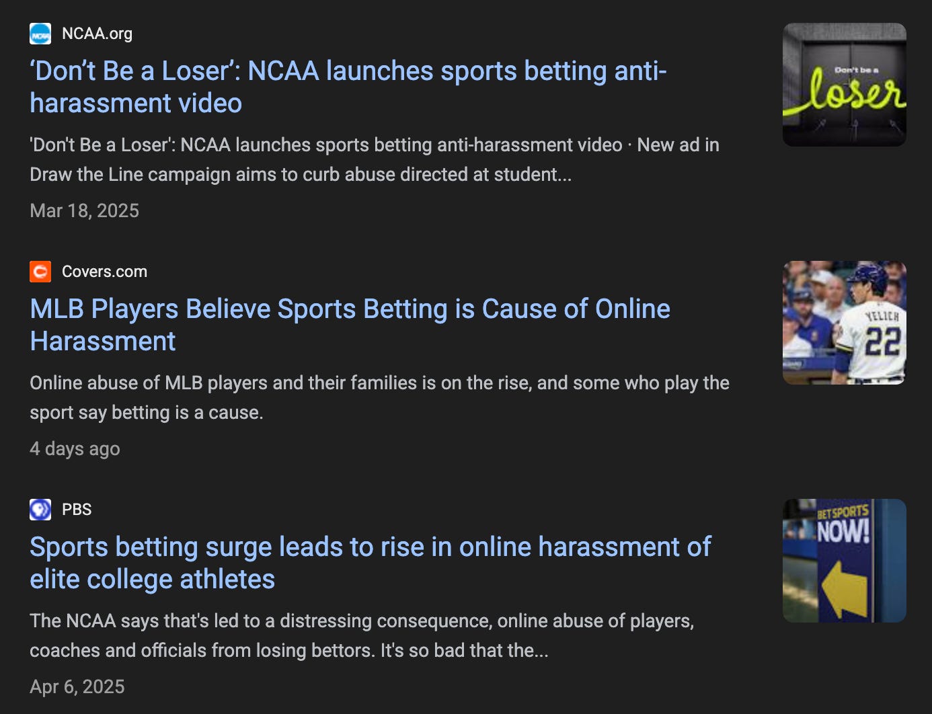Screen dimensions: 932x714
Task: Click the NCAA result snippet about Draw the Line
Action: [x=375, y=160]
